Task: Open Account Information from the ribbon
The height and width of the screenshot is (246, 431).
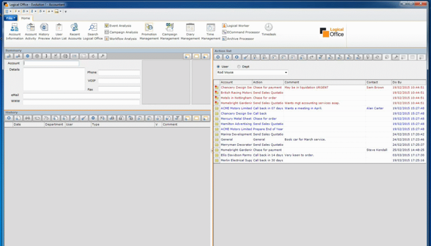Action: pos(15,32)
